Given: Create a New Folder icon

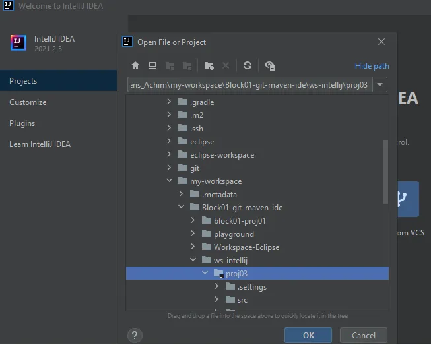Looking at the screenshot, I should click(x=209, y=66).
